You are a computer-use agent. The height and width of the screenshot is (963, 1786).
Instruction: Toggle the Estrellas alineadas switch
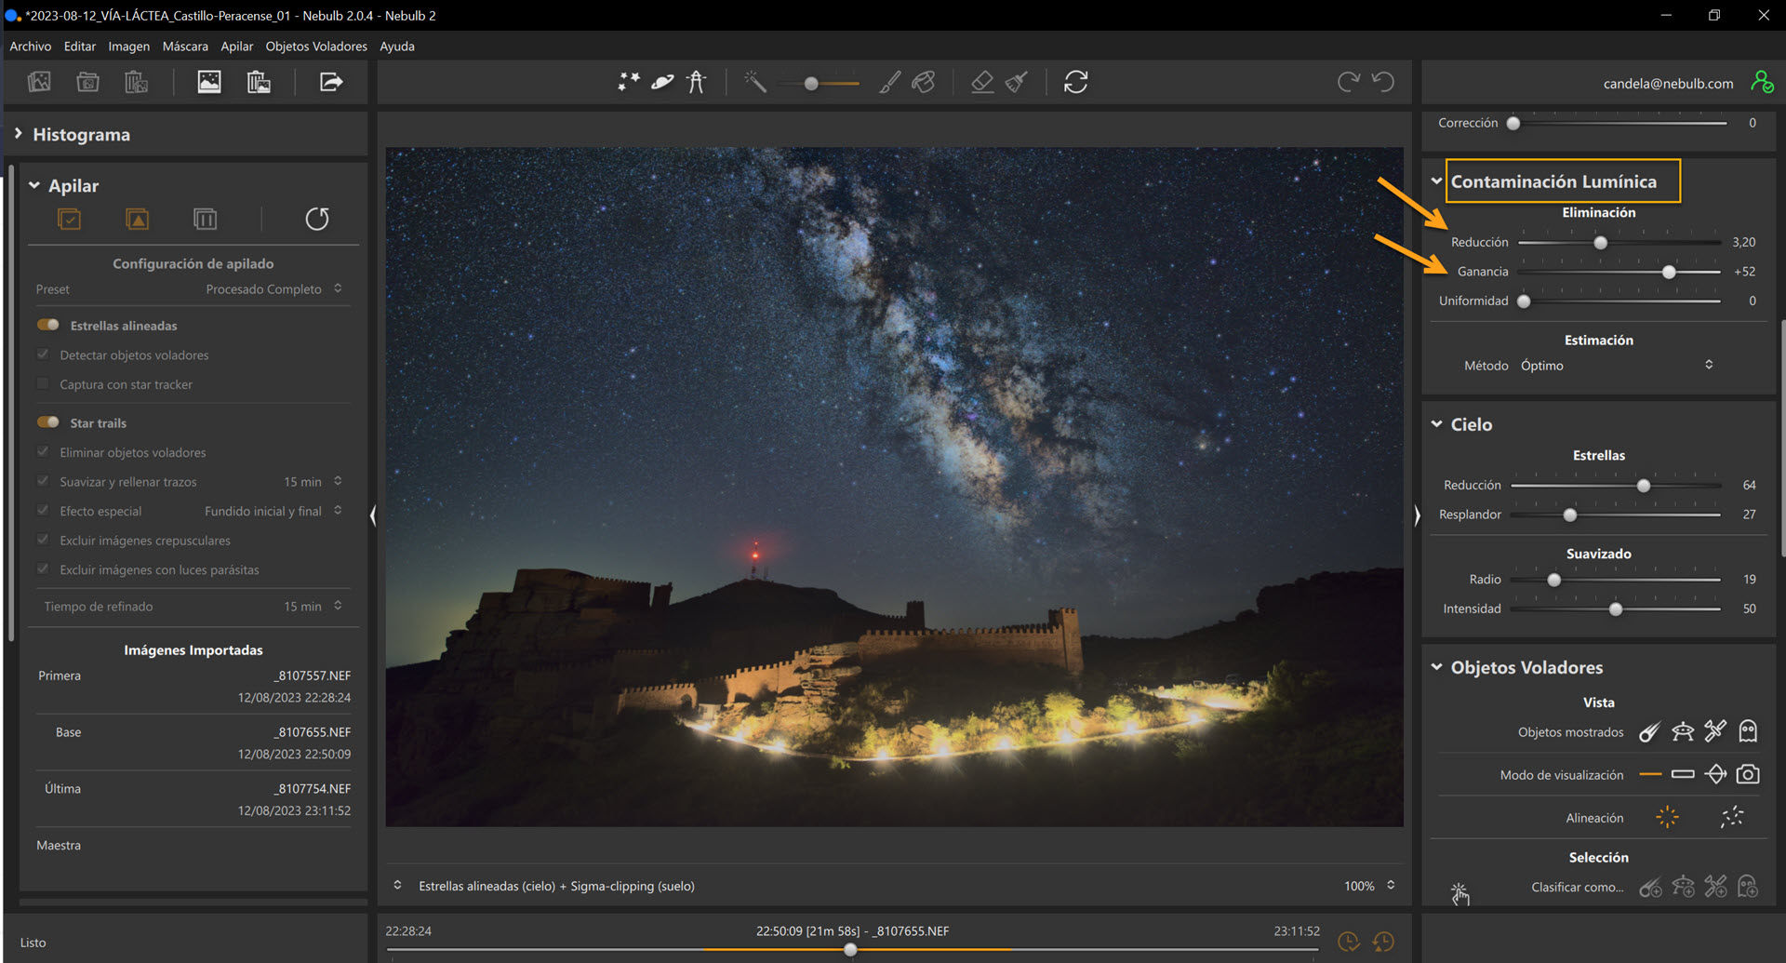48,325
